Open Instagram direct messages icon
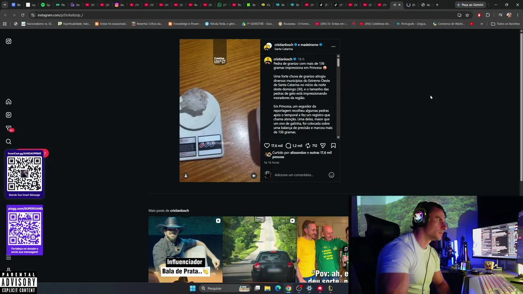 click(x=9, y=129)
